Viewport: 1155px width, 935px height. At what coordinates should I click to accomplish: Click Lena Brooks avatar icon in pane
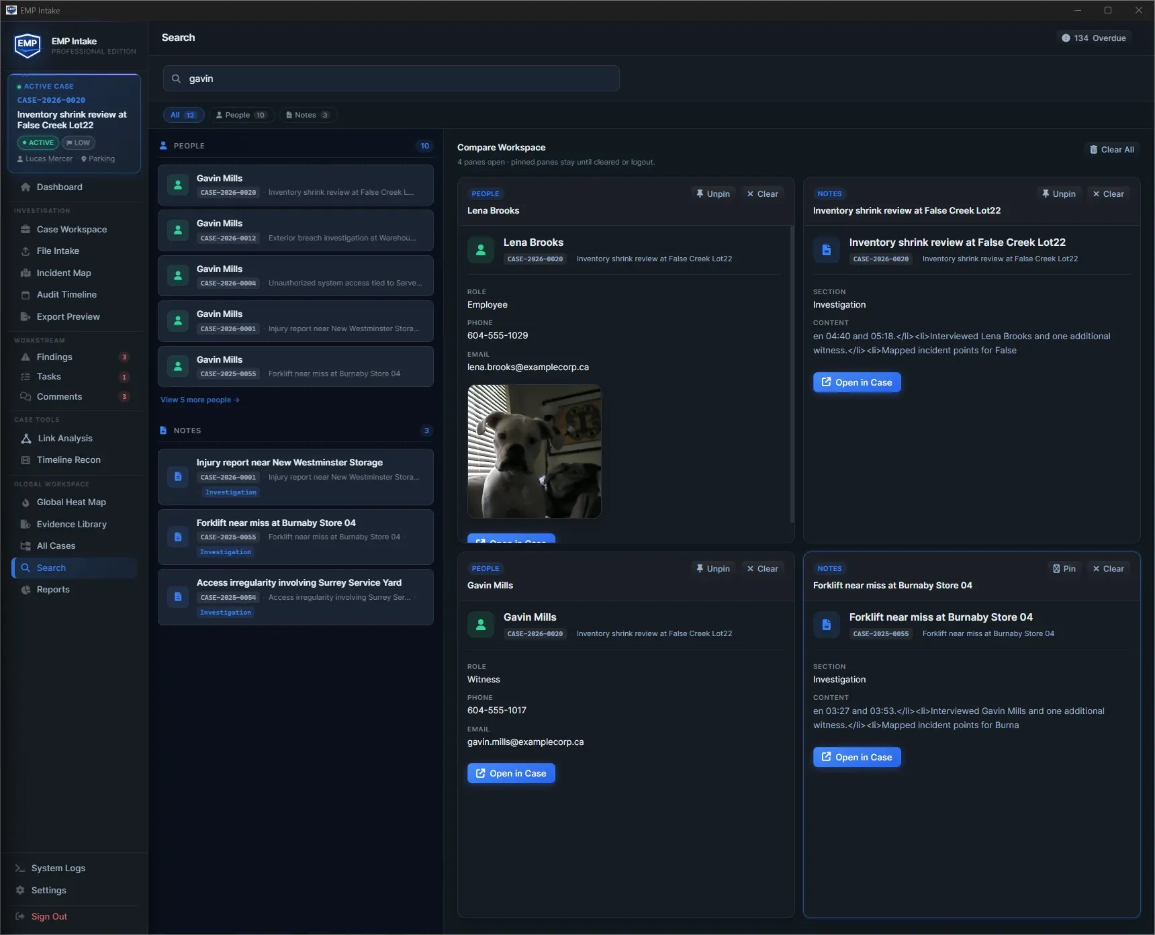(x=481, y=250)
